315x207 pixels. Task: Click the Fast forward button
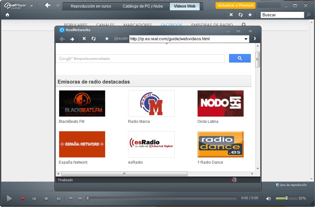tap(80, 199)
